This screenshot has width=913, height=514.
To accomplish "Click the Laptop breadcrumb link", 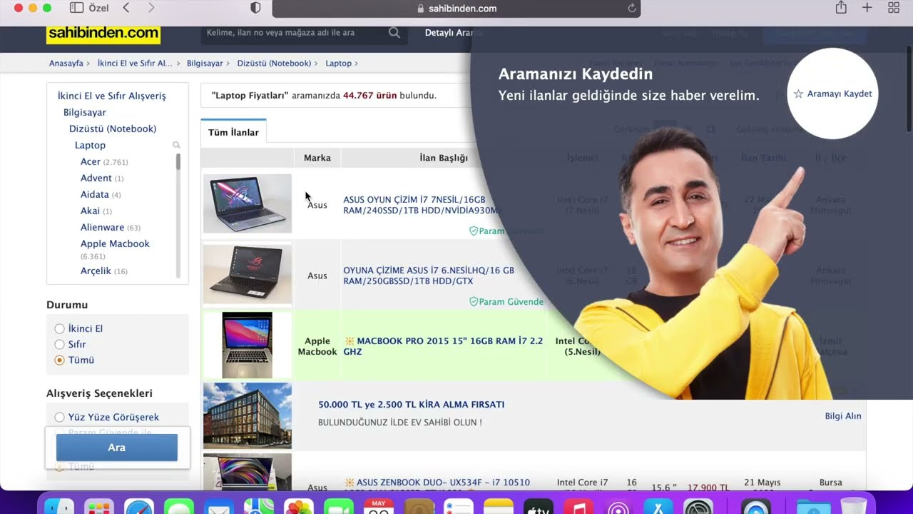I will [339, 63].
